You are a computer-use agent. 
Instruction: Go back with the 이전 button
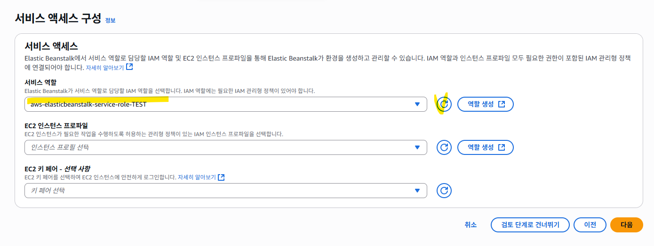(x=590, y=225)
